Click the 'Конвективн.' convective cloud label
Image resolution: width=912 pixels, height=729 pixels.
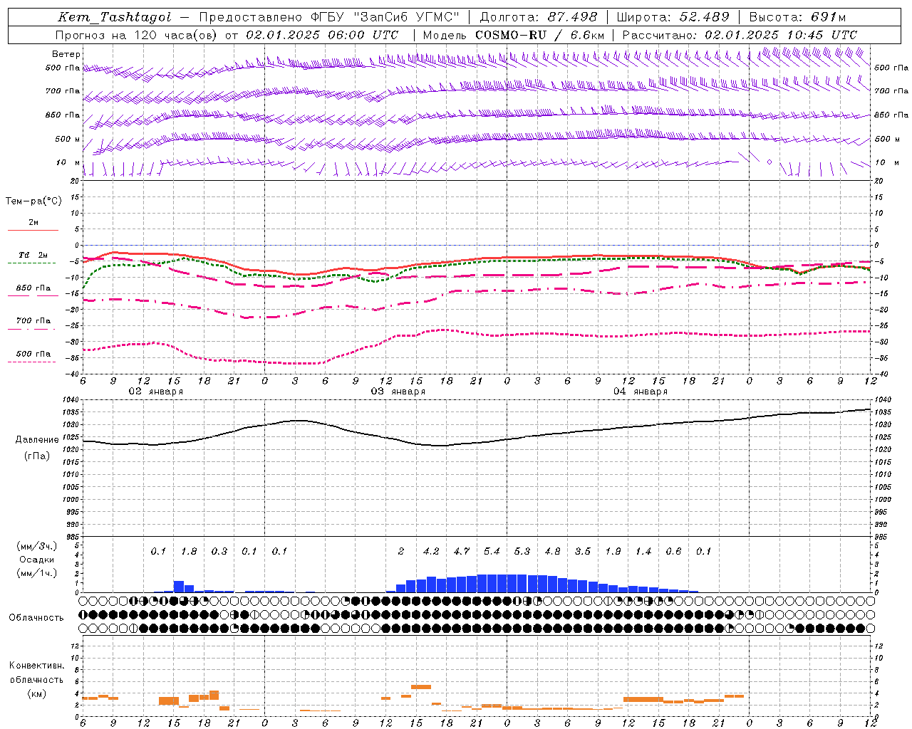tap(37, 666)
